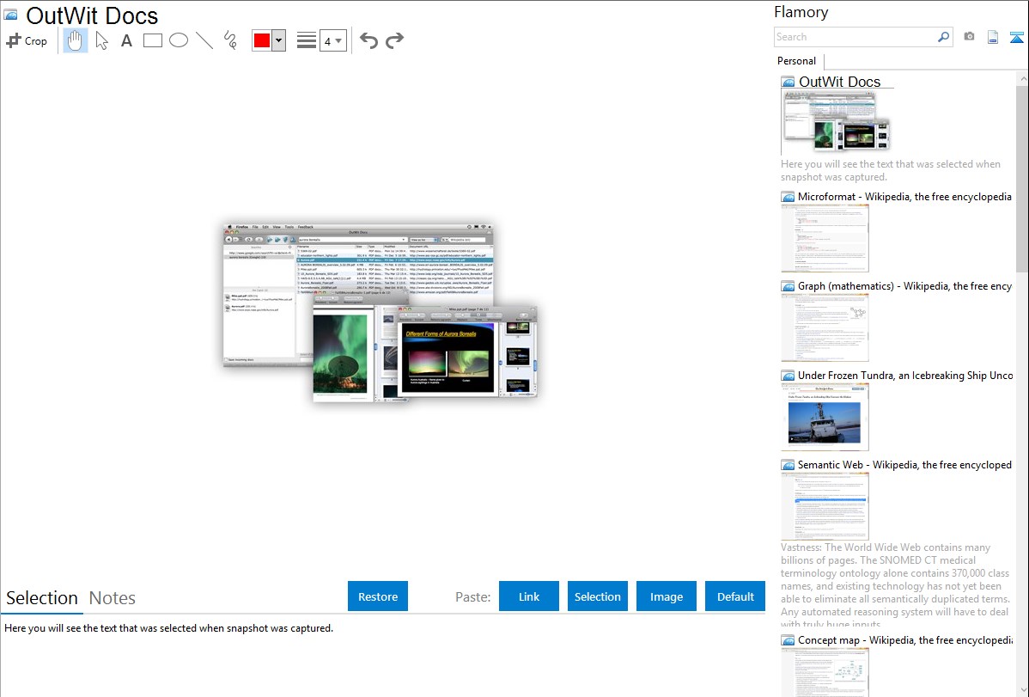Screen dimensions: 1029x697
Task: Open the Microformat snapshot thumbnail
Action: tap(825, 238)
